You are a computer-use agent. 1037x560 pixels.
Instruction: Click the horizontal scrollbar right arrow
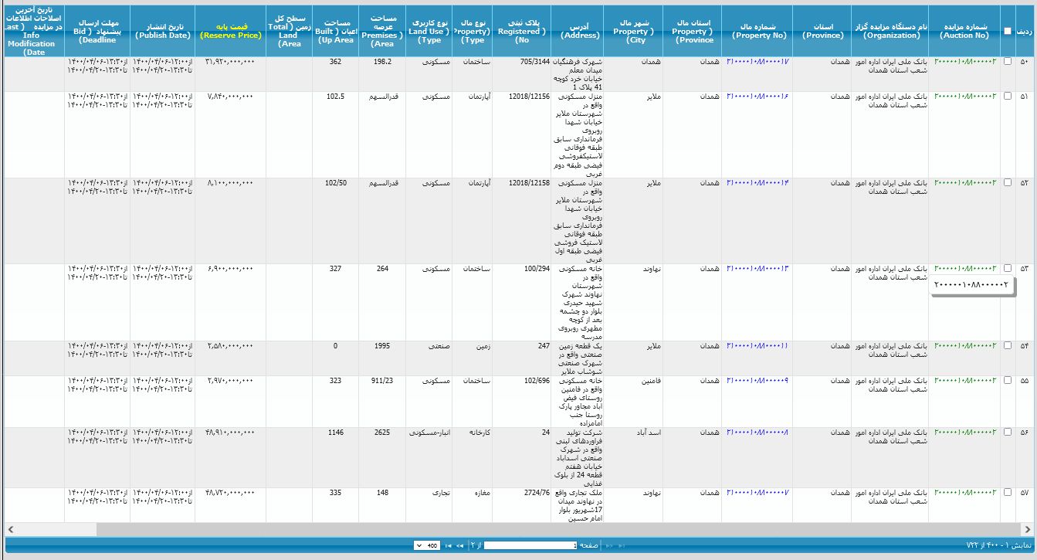click(1026, 529)
